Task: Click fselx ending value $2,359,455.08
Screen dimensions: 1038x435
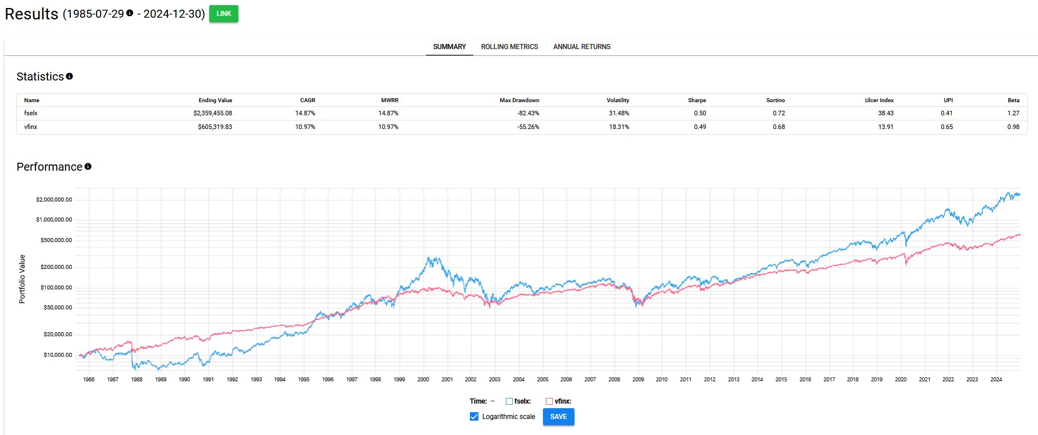Action: click(x=213, y=113)
